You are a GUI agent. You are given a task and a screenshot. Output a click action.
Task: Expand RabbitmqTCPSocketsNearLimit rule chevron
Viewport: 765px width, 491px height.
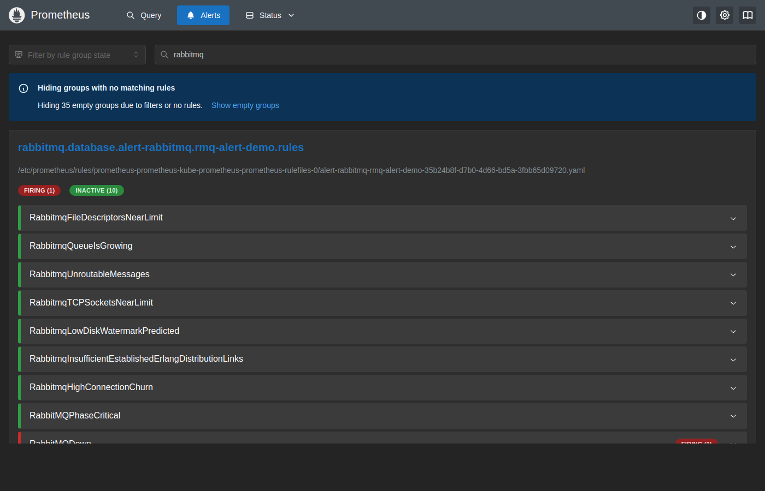click(x=733, y=303)
